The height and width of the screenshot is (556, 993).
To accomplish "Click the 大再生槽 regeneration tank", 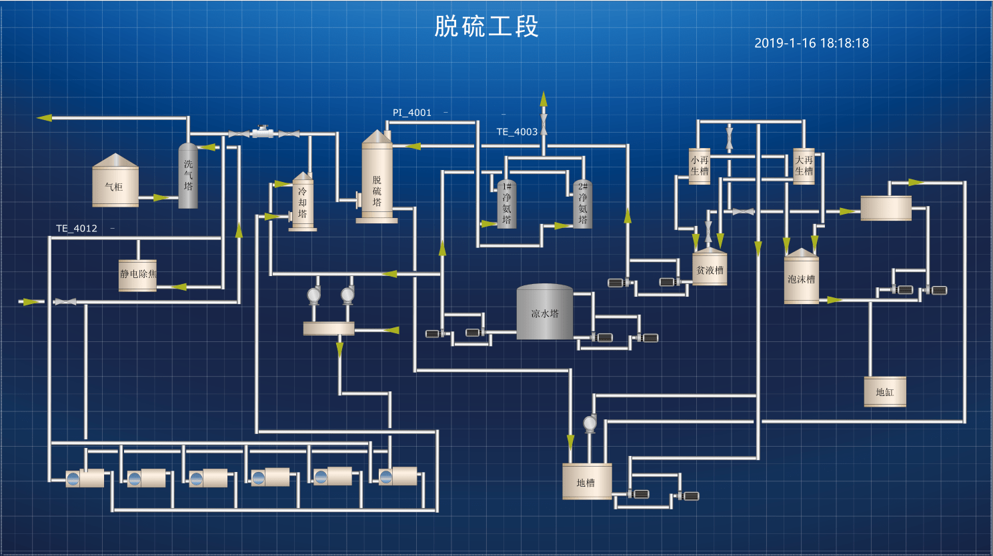I will tap(804, 166).
